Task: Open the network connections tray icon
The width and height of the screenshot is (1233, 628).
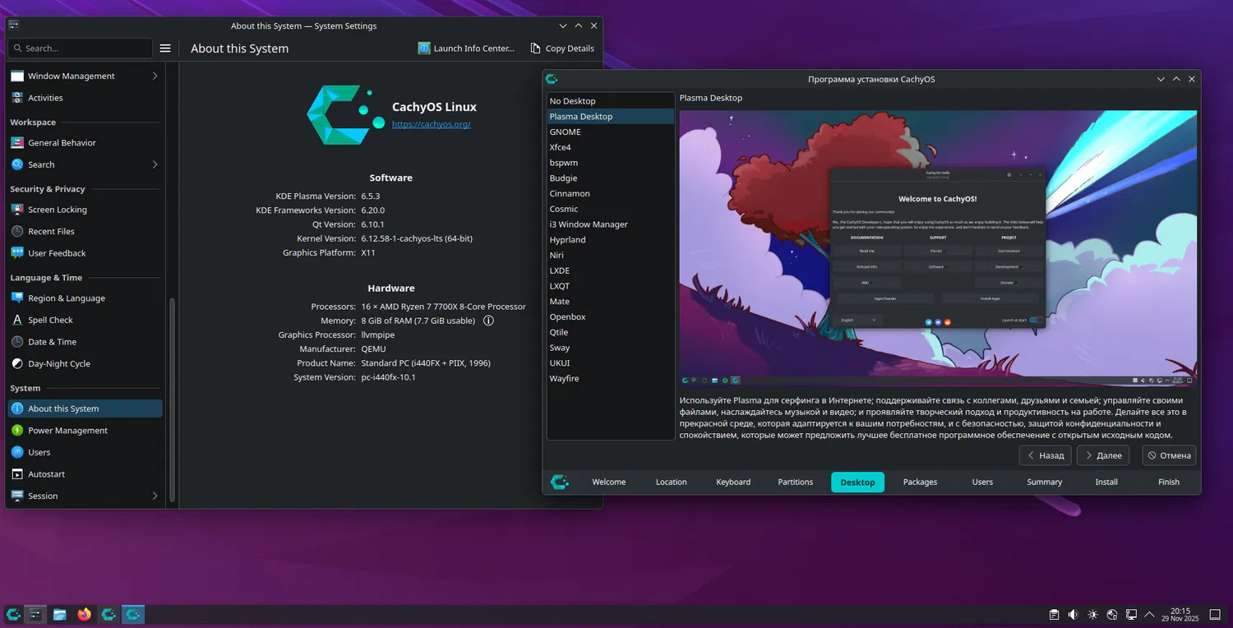Action: pyautogui.click(x=1131, y=615)
